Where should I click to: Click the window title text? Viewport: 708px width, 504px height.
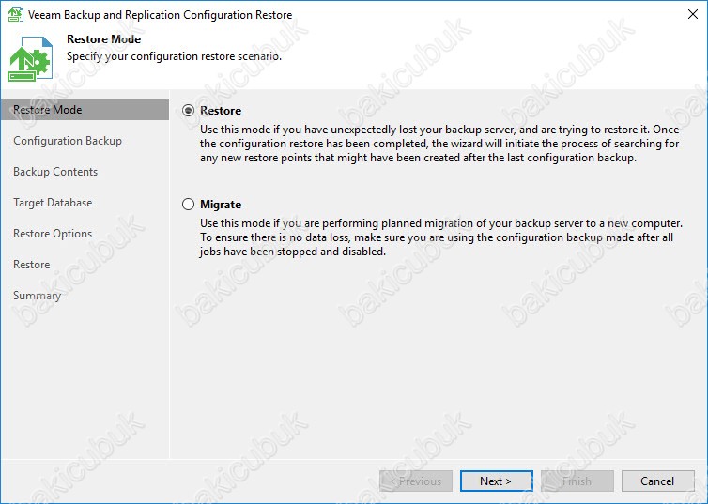[160, 15]
